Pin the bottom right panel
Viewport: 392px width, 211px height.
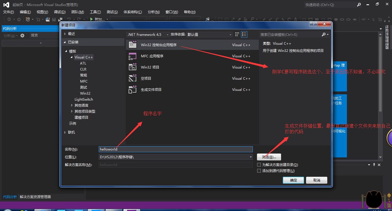pyautogui.click(x=374, y=165)
